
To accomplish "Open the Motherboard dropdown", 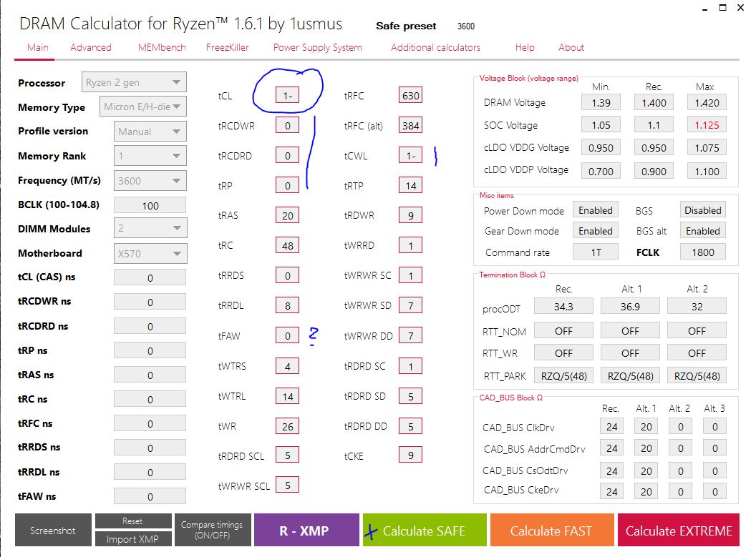I will [x=150, y=254].
